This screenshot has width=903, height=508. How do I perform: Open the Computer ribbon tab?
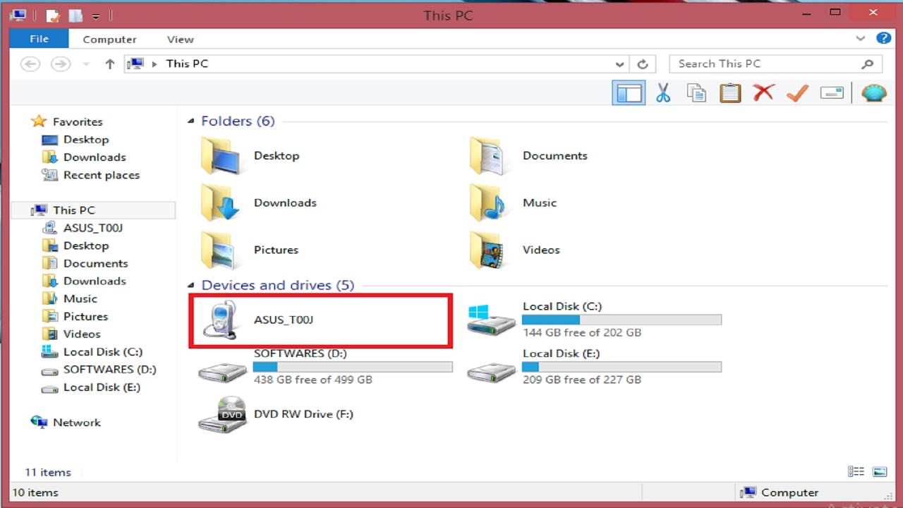109,40
